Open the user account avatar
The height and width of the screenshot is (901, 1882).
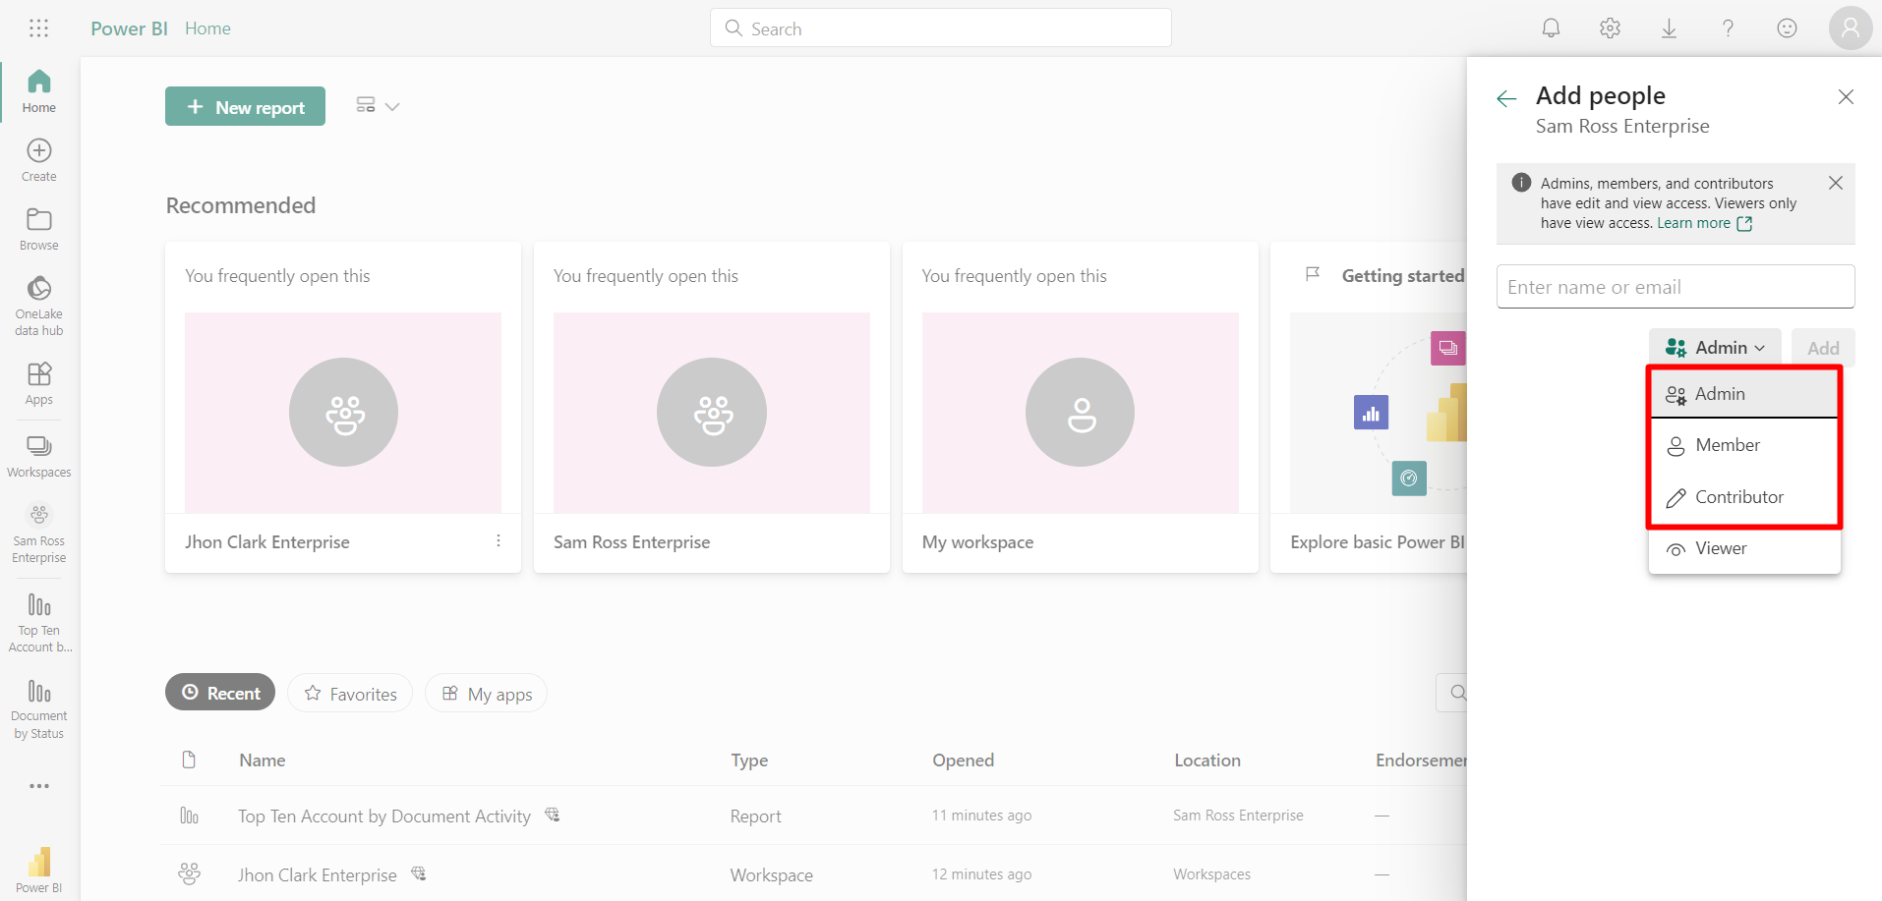point(1850,28)
